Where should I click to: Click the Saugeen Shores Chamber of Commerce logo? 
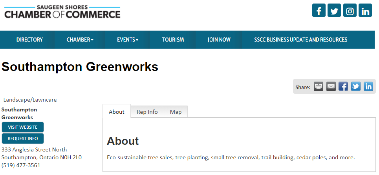pos(62,12)
